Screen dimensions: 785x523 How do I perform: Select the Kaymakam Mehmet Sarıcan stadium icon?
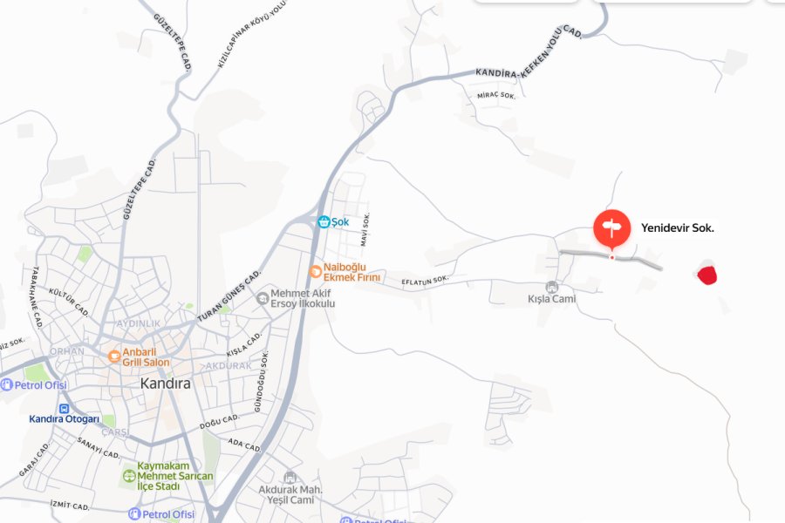click(x=129, y=475)
